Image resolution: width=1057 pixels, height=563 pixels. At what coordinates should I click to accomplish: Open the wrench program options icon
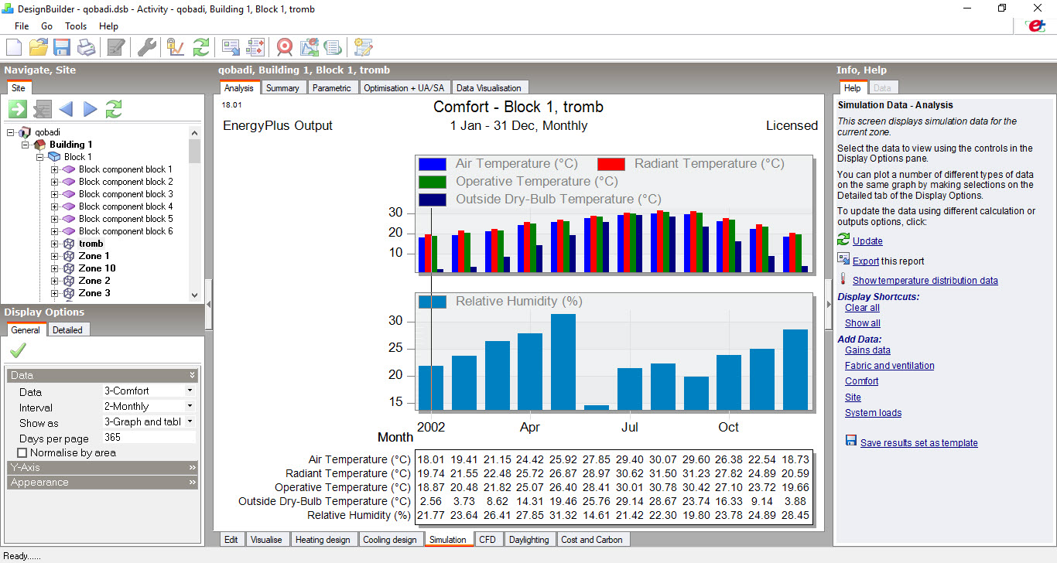(x=146, y=47)
